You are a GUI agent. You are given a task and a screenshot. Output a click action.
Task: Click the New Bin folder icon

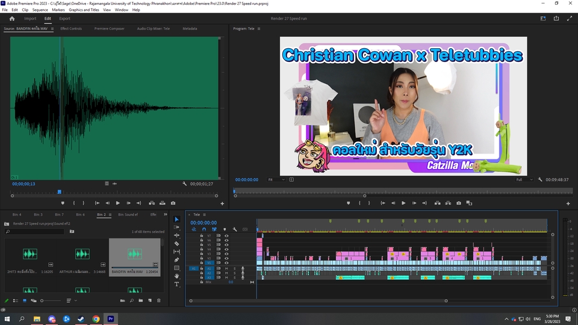[141, 301]
